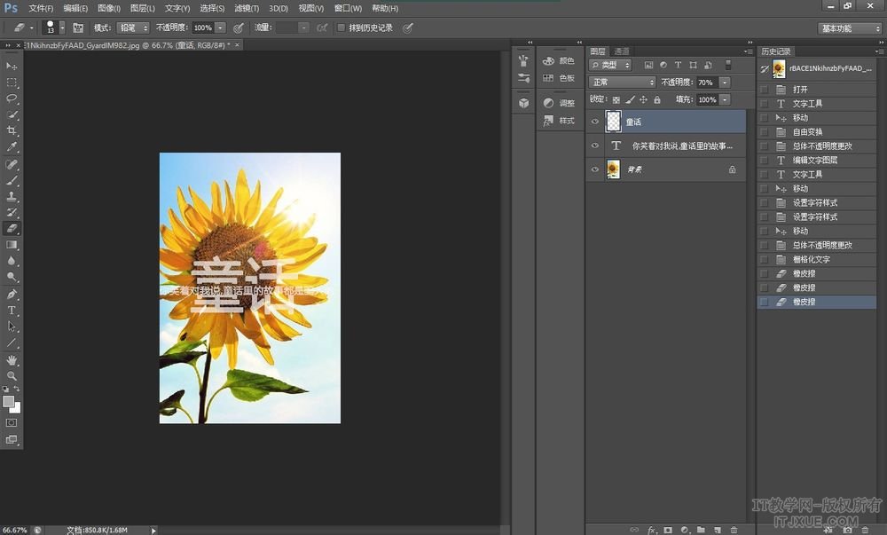Image resolution: width=887 pixels, height=535 pixels.
Task: Open the 调整 panel button
Action: tap(560, 103)
